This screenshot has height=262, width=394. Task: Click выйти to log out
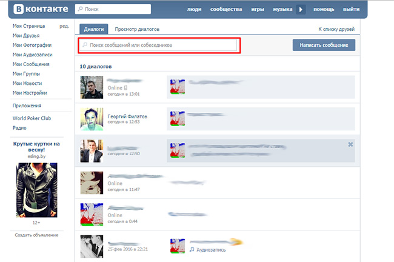(x=351, y=10)
